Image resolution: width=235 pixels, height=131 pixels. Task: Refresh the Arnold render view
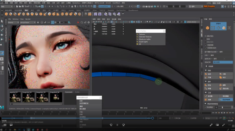(x=82, y=23)
